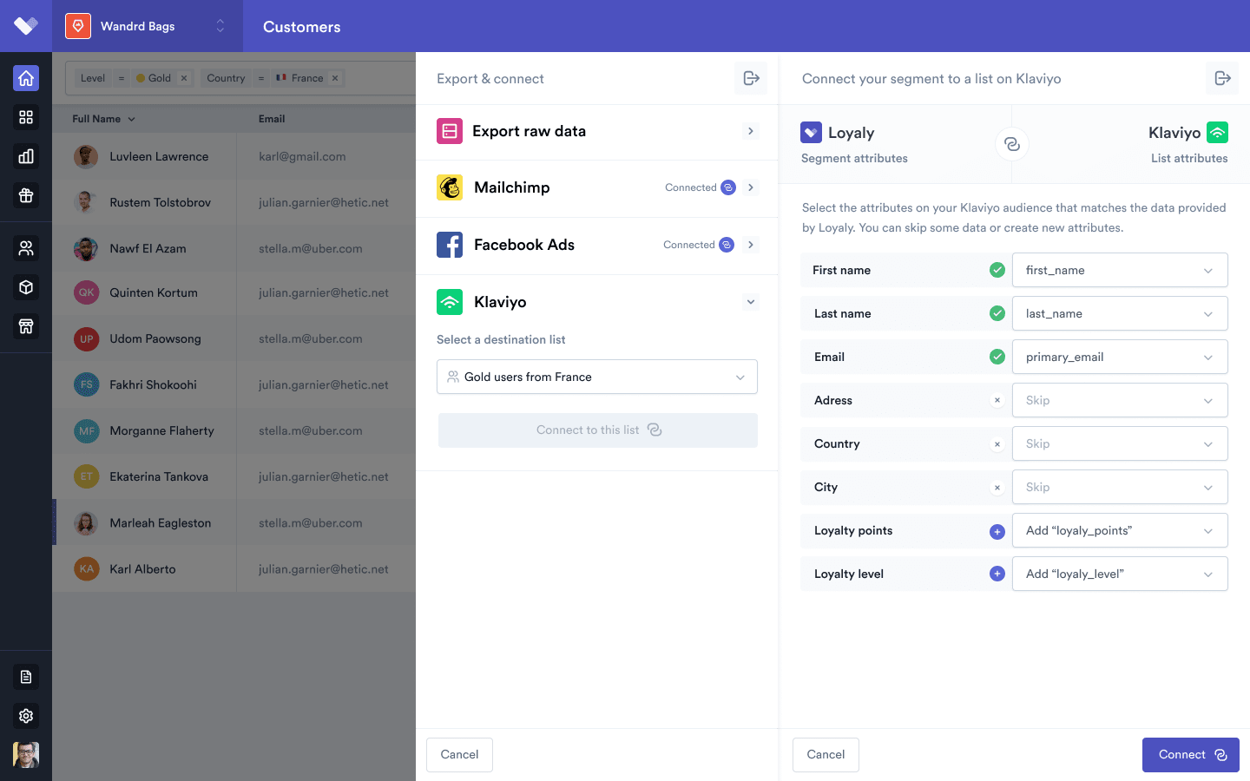Viewport: 1250px width, 781px height.
Task: Click the Email column header
Action: pos(272,119)
